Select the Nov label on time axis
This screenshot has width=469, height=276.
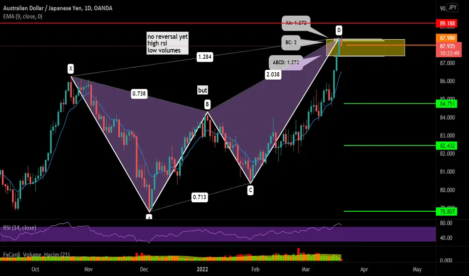pyautogui.click(x=89, y=269)
